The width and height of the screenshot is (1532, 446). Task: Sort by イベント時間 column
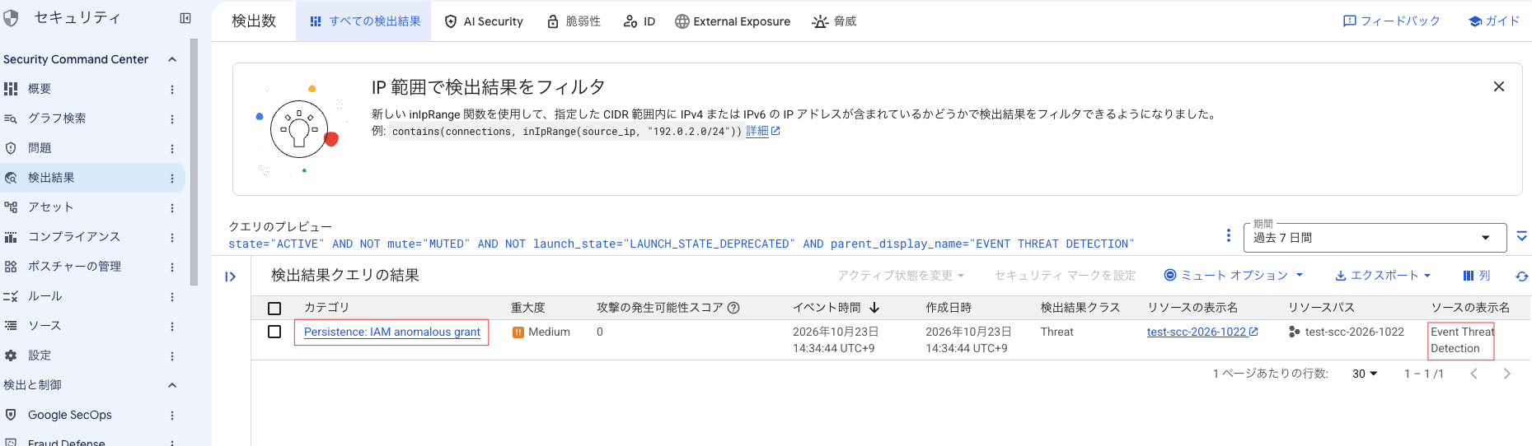coord(836,308)
